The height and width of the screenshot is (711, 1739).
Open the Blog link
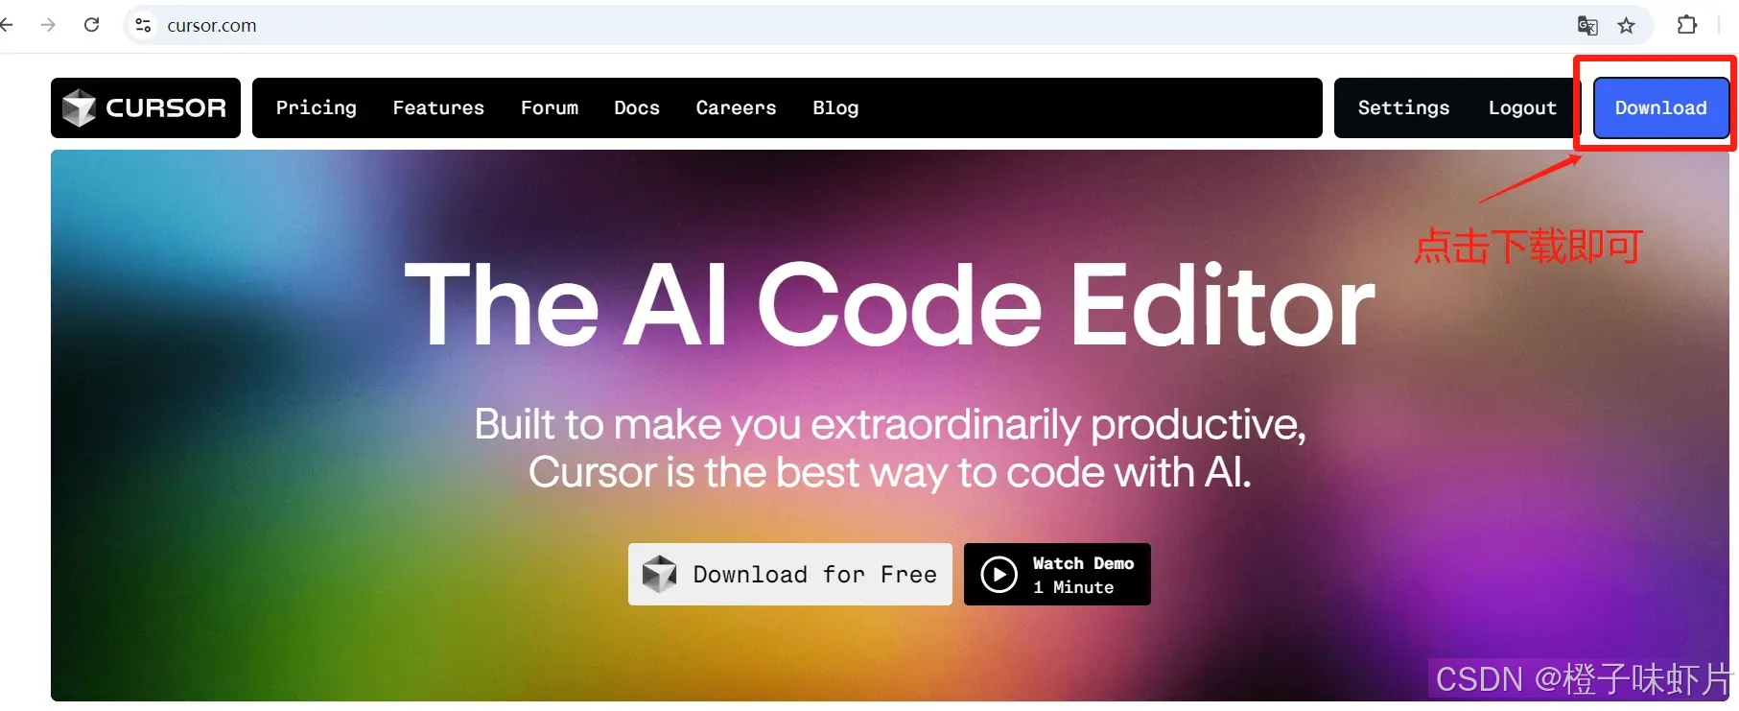(x=835, y=107)
